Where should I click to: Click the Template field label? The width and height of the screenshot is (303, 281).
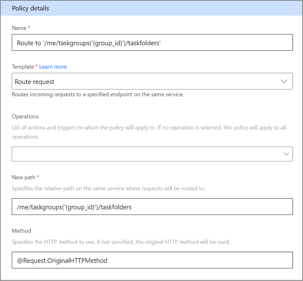coord(23,67)
